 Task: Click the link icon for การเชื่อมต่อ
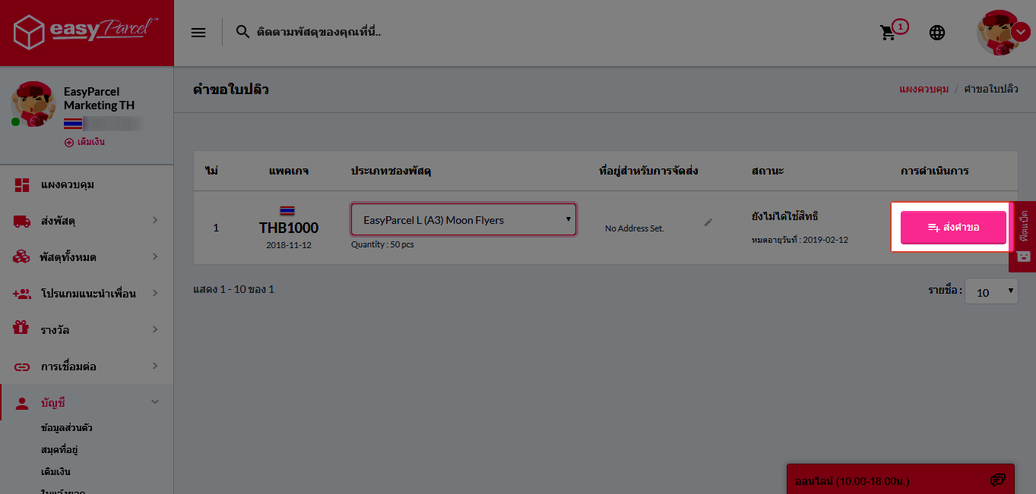(21, 367)
